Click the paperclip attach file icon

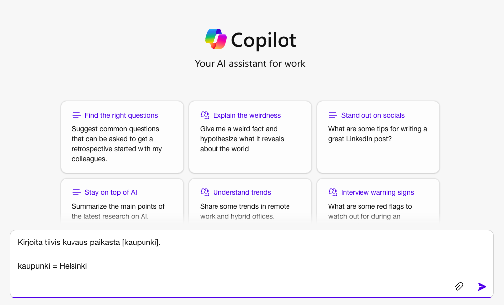[459, 286]
